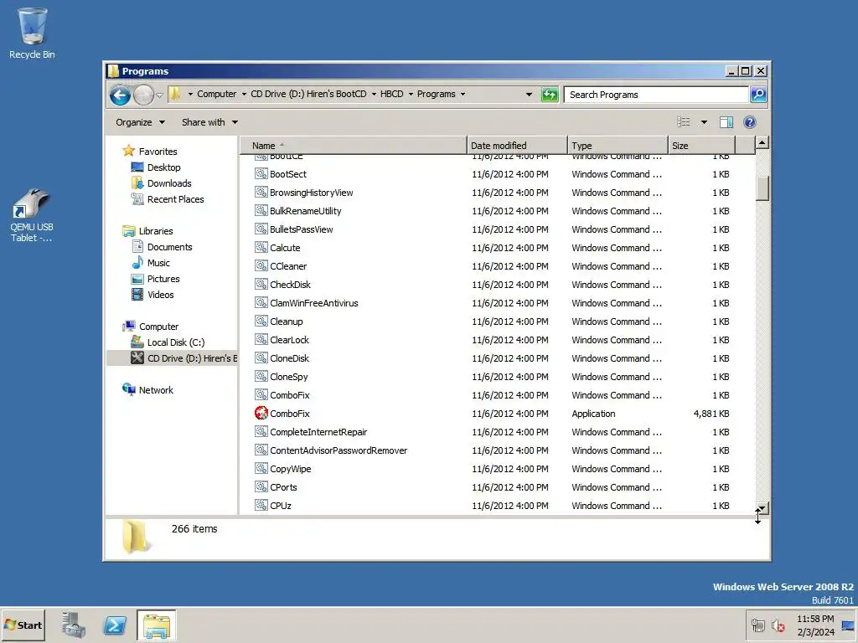Screen dimensions: 858x643
Task: Click the Music library icon
Action: tap(137, 262)
